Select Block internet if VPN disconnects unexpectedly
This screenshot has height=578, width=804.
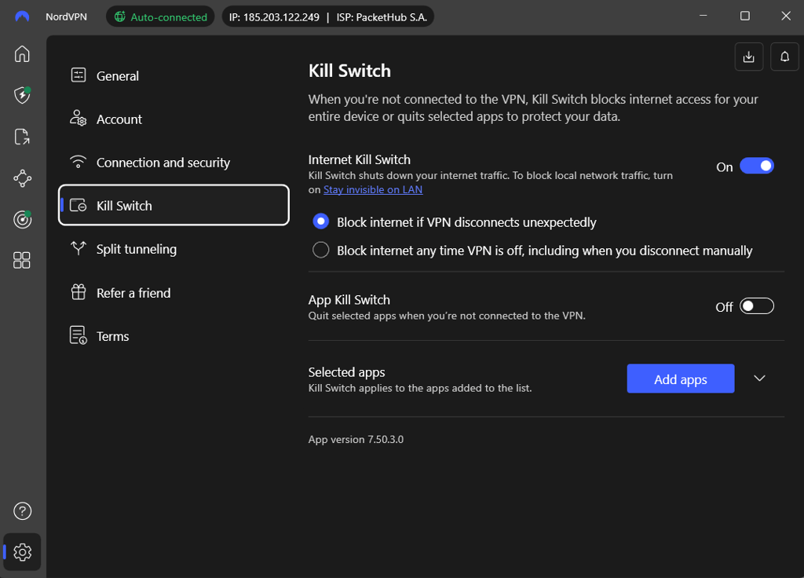pos(320,221)
